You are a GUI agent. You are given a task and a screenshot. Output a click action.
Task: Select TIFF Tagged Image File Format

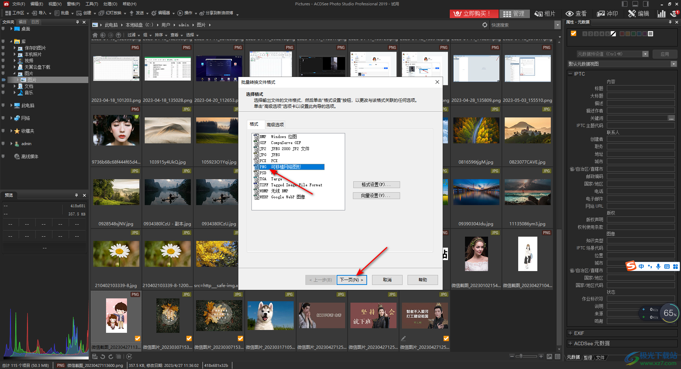[x=288, y=185]
